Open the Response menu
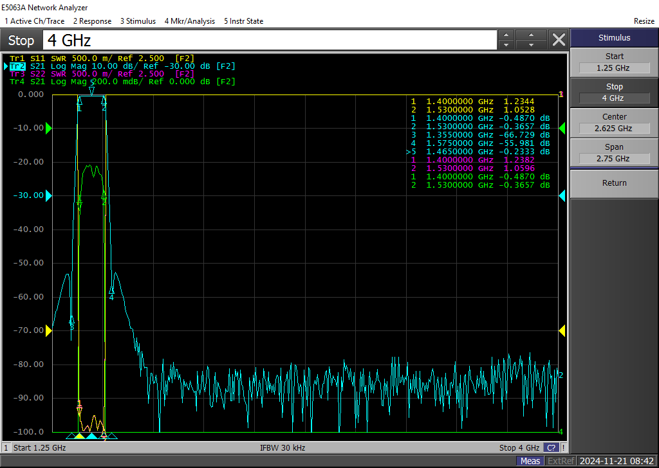This screenshot has width=659, height=468. [92, 21]
